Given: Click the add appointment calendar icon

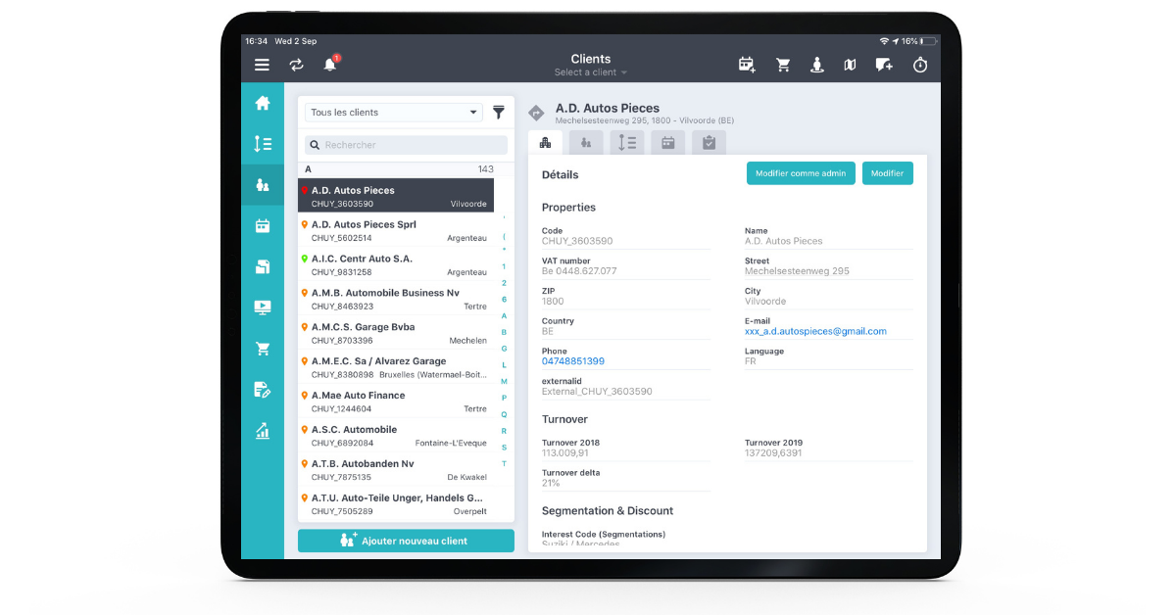Looking at the screenshot, I should point(747,65).
